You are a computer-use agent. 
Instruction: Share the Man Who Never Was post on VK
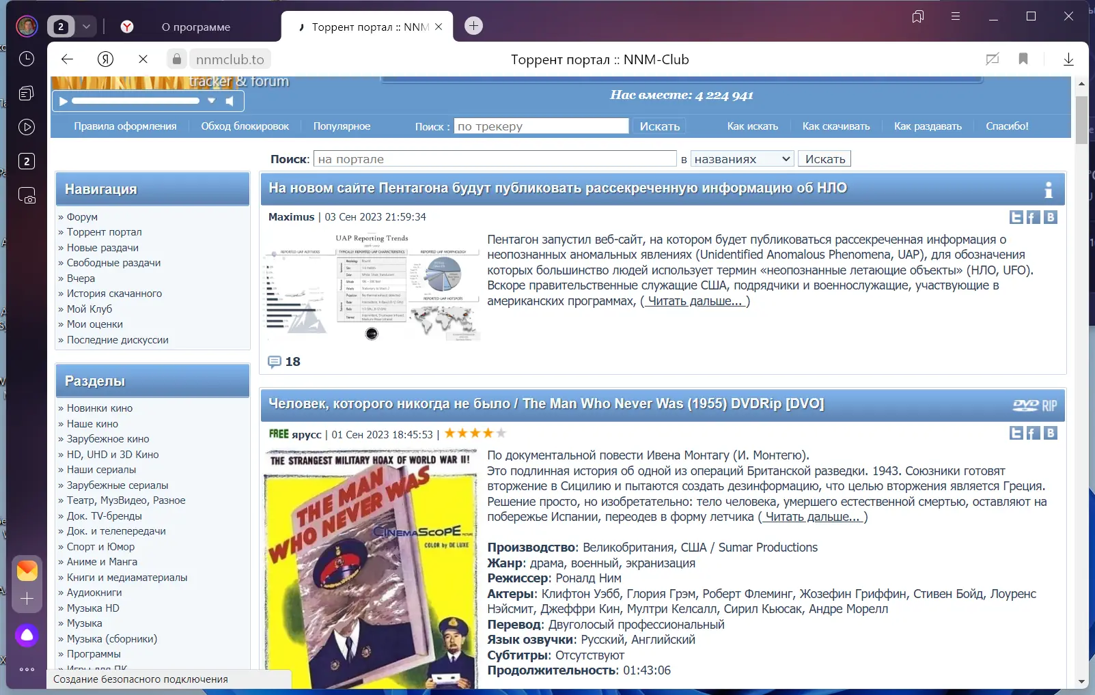tap(1051, 433)
